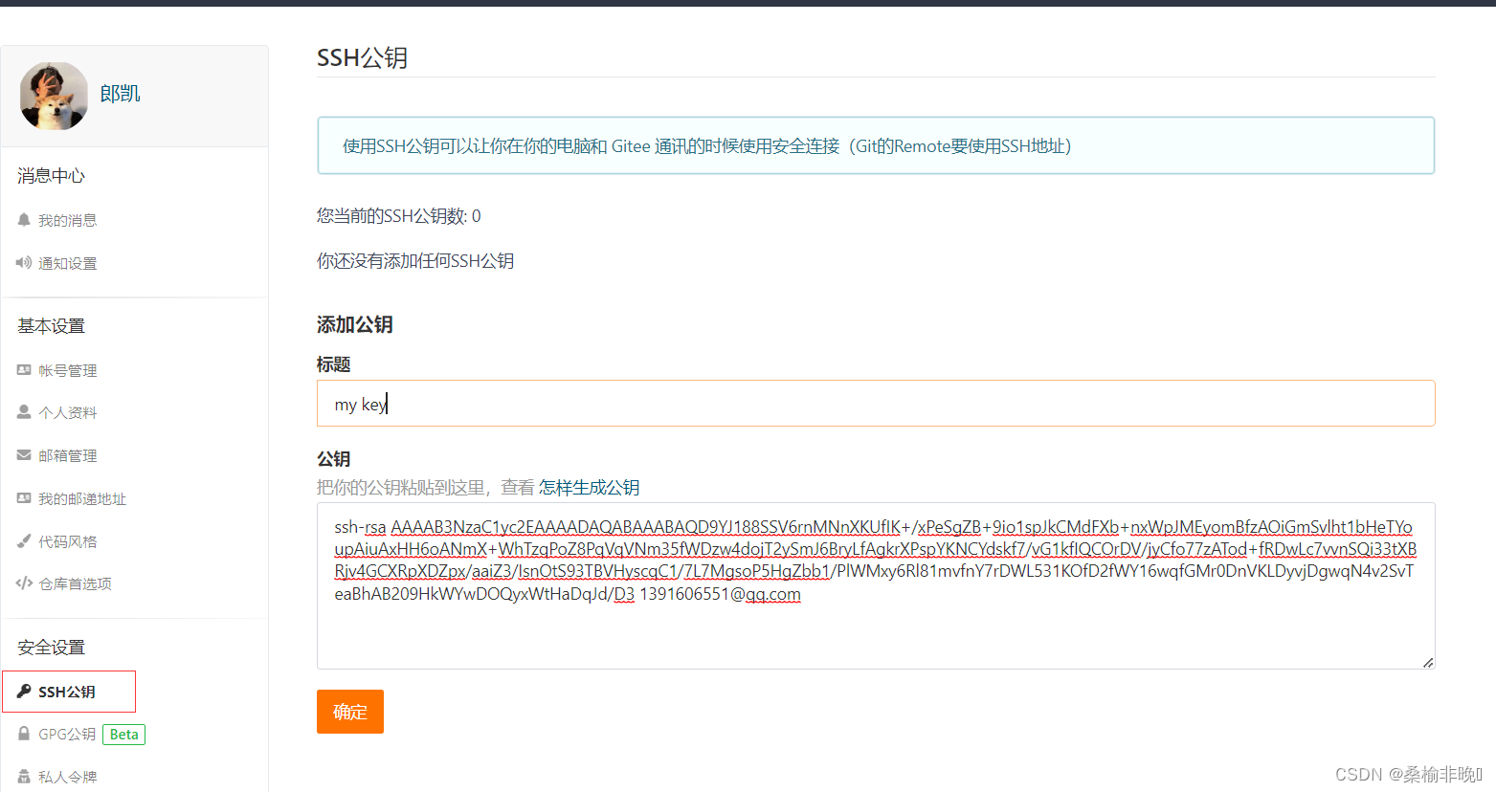Viewport: 1496px width, 792px height.
Task: Click the key icon beside SSH公钥
Action: (24, 692)
